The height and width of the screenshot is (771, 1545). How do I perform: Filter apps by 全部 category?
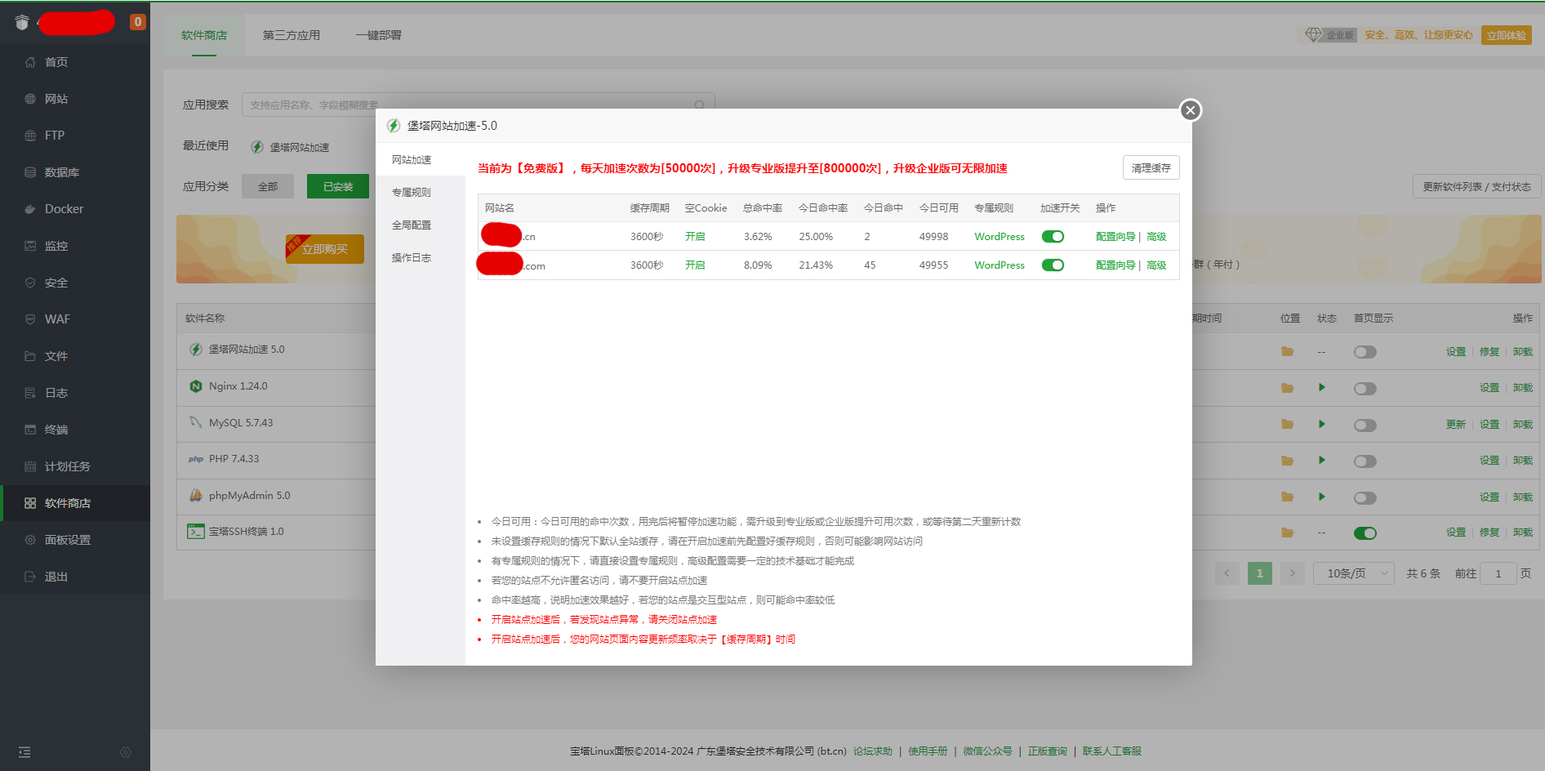pyautogui.click(x=268, y=186)
